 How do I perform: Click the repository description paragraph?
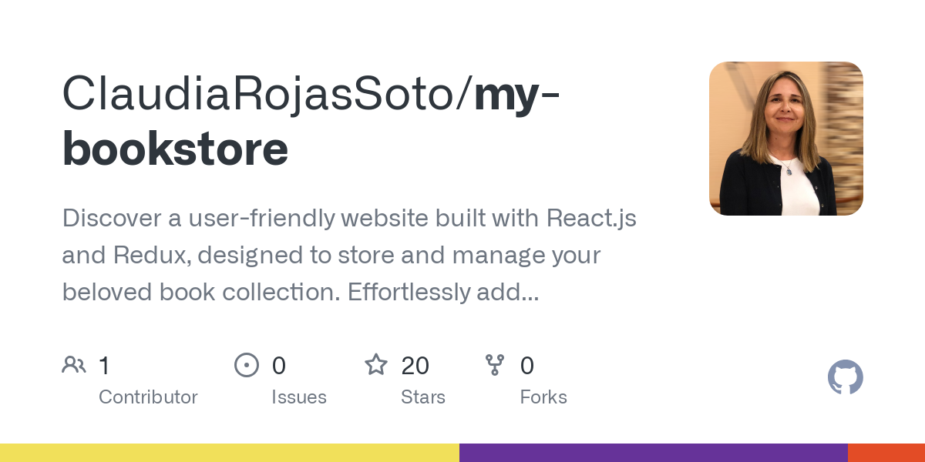(x=349, y=255)
